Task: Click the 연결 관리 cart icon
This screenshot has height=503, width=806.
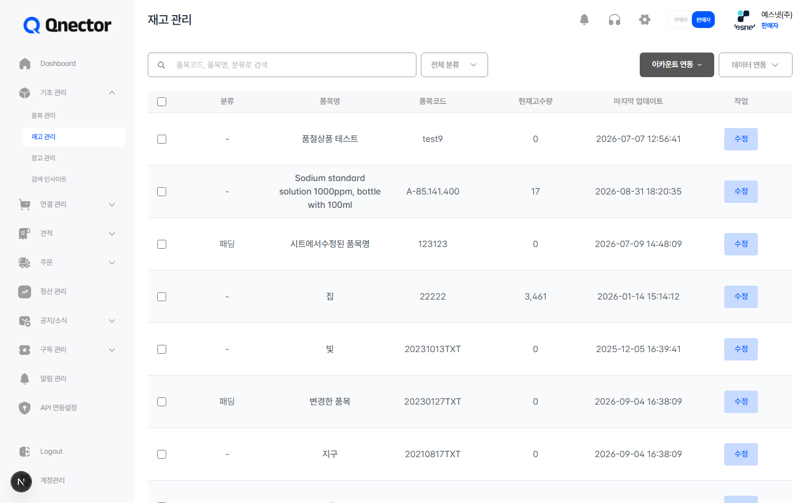Action: (25, 205)
